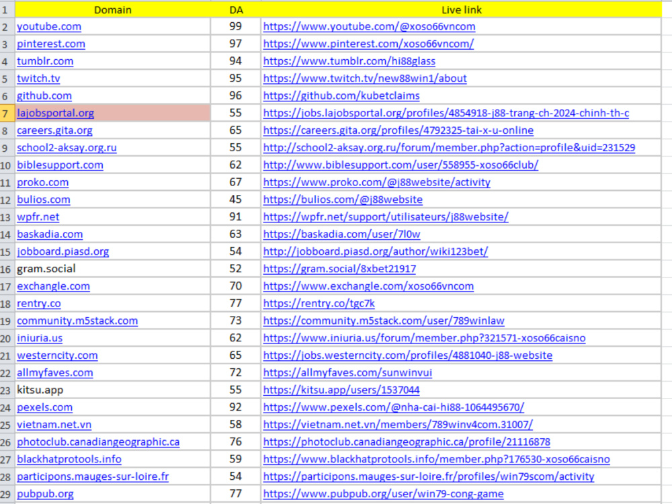This screenshot has height=504, width=672.
Task: Open the m5stack 789winlaw user link
Action: pos(384,321)
